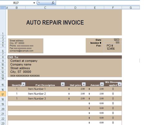Open the Unit price filter dropdown
This screenshot has height=125, width=147.
pos(84,84)
